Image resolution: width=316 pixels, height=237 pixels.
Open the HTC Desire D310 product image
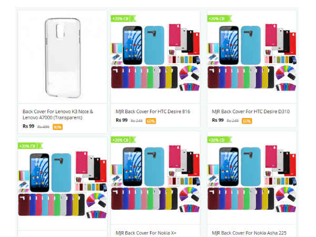tap(252, 57)
